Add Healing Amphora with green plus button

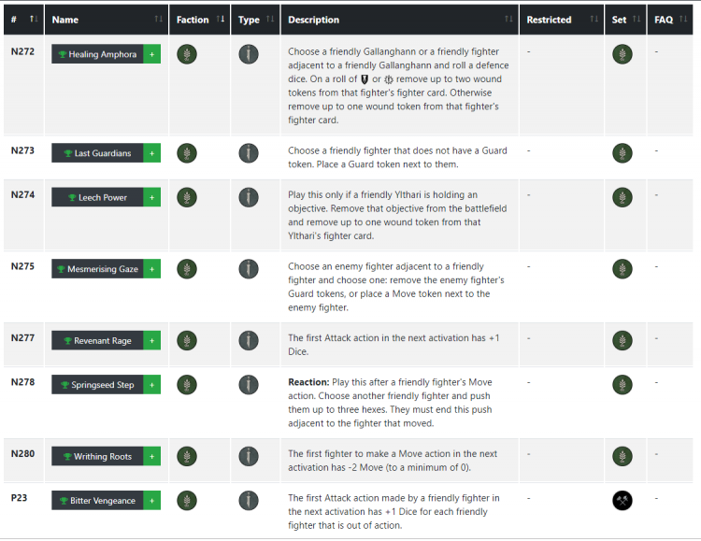tap(152, 54)
